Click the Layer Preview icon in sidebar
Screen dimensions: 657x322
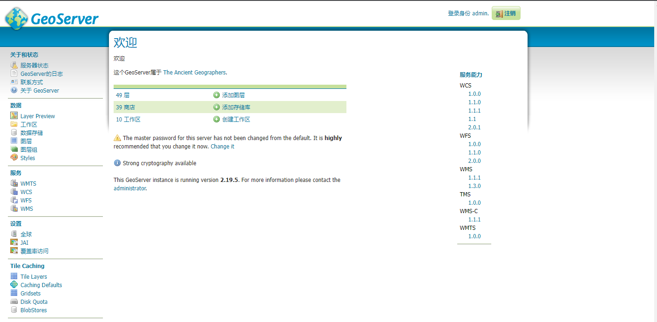click(x=14, y=116)
